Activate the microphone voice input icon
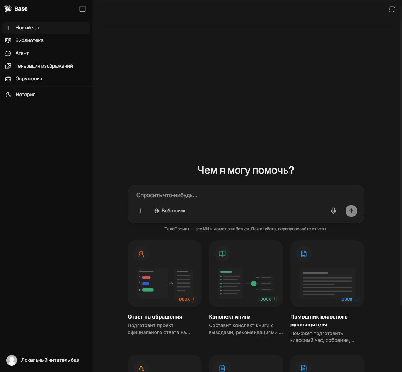Viewport: 402px width, 372px height. click(334, 211)
